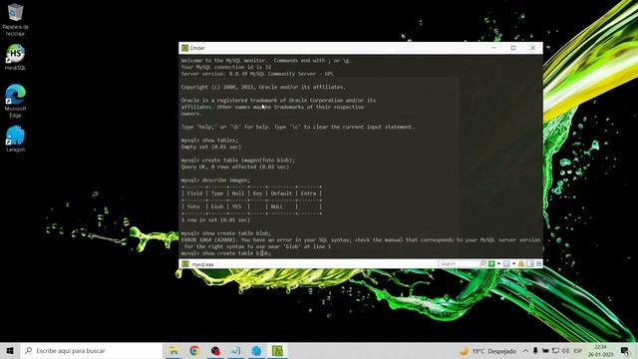Open the Windows Start menu
This screenshot has height=359, width=638.
10,350
